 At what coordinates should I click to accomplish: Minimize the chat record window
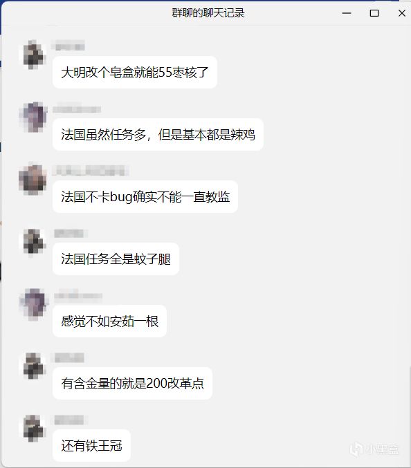pos(347,13)
